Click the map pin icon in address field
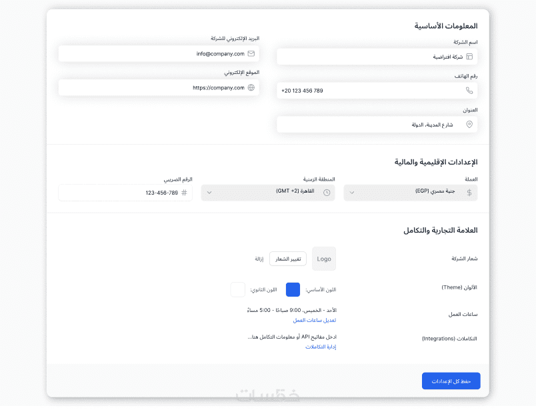 469,125
